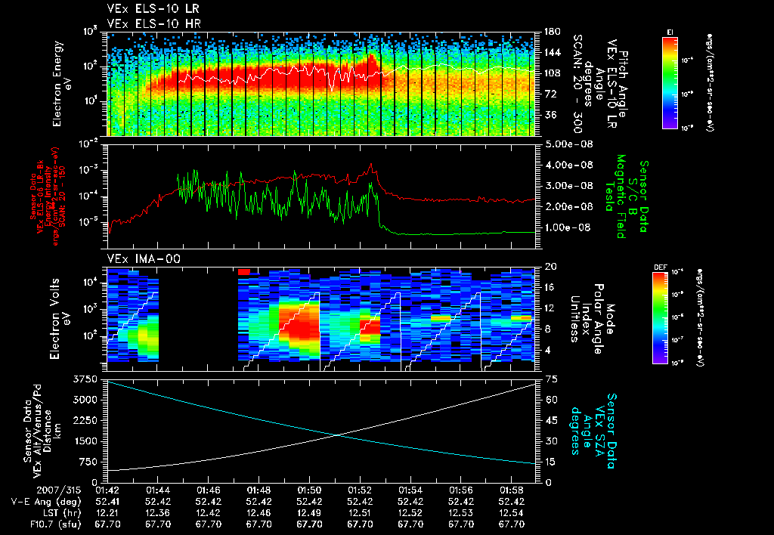The height and width of the screenshot is (535, 774).
Task: Click the 01:42 time tick label
Action: (x=107, y=490)
